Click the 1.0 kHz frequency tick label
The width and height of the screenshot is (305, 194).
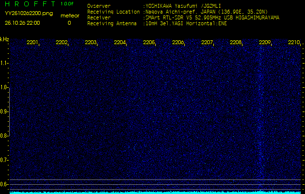pos(4,87)
